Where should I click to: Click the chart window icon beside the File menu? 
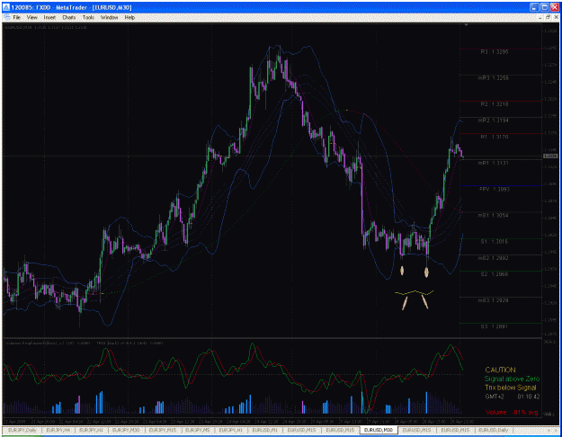tap(6, 17)
